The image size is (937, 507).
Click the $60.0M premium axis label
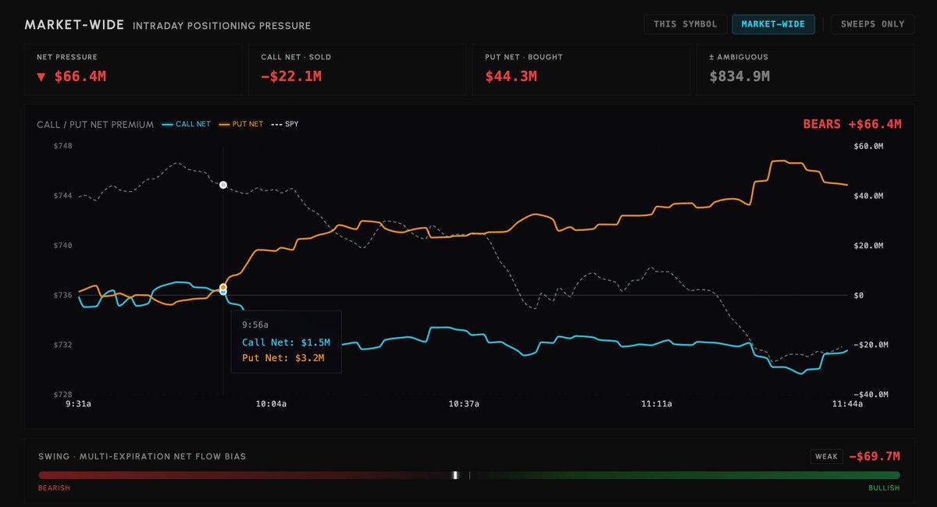868,146
